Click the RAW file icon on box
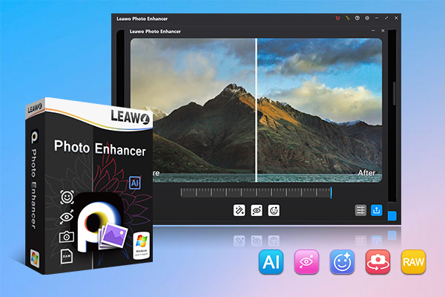 (x=67, y=255)
